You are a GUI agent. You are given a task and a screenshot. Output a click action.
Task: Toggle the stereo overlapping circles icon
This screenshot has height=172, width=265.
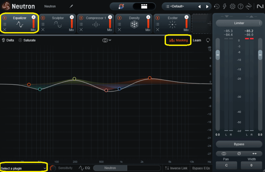point(224,153)
